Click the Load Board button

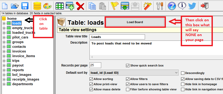pyautogui.click(x=135, y=22)
